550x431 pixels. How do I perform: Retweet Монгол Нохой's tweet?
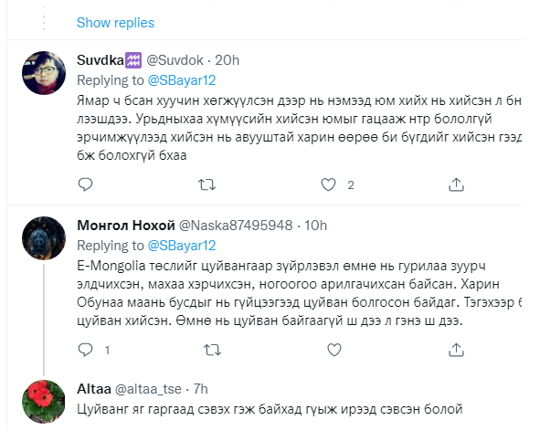[207, 350]
